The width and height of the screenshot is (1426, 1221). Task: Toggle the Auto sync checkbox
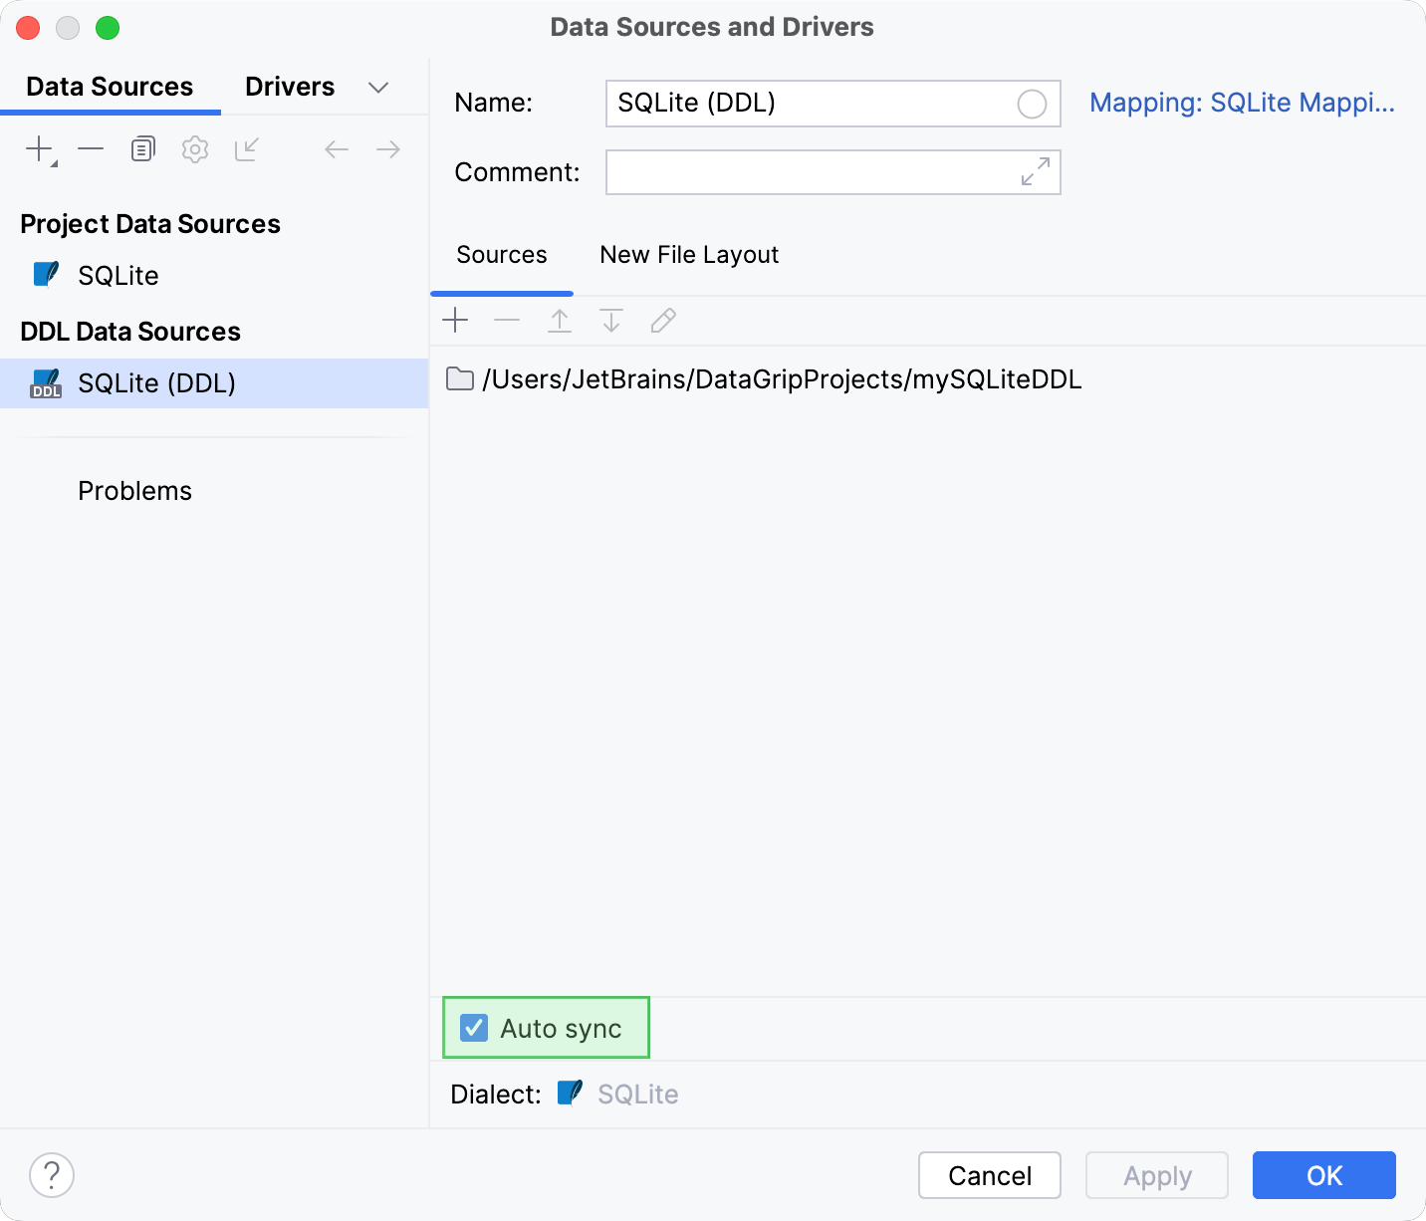click(x=473, y=1028)
